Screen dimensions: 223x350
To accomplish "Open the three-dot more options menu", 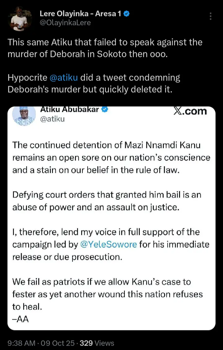I will point(211,16).
